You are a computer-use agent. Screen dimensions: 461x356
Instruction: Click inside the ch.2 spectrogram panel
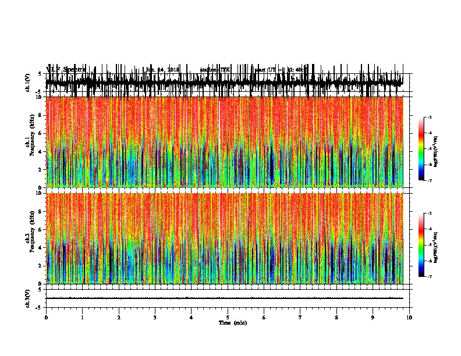225,238
